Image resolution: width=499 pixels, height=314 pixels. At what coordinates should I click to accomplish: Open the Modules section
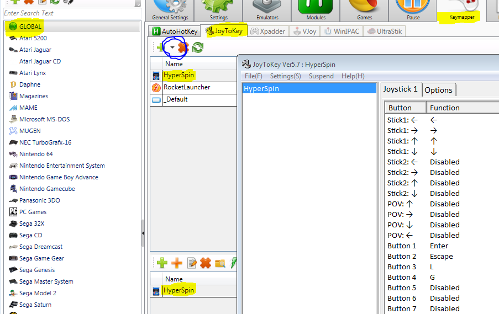(316, 10)
